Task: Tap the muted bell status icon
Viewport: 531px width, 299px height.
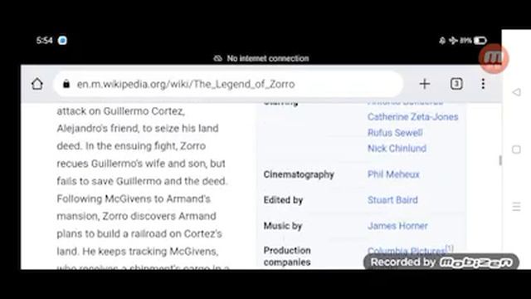Action: [442, 41]
